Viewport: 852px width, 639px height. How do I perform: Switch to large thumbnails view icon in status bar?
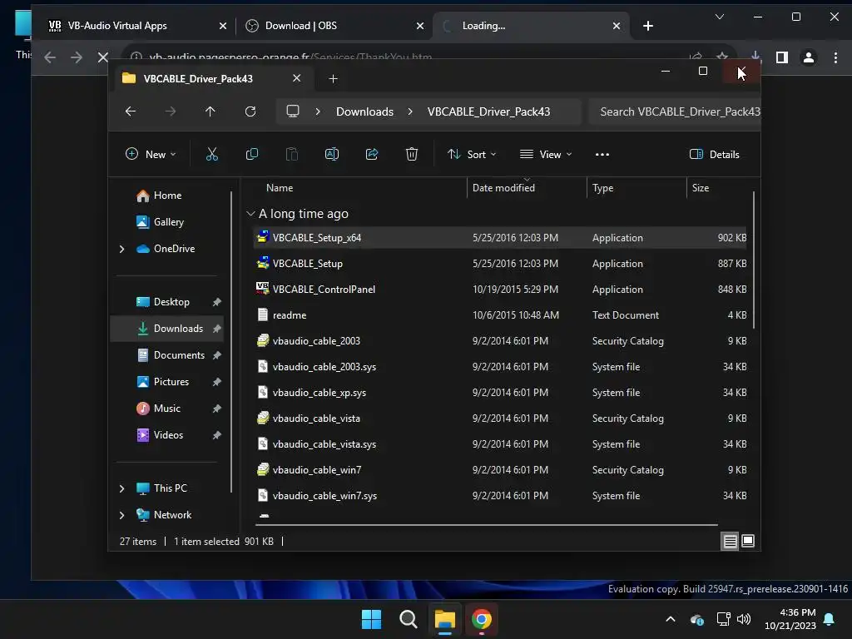point(748,541)
